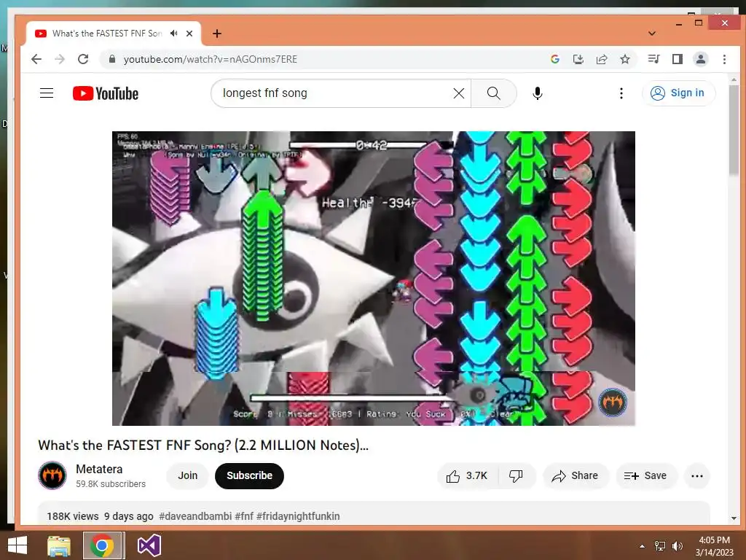Open the #fridaynightfunkin hashtag
Image resolution: width=746 pixels, height=560 pixels.
coord(298,516)
